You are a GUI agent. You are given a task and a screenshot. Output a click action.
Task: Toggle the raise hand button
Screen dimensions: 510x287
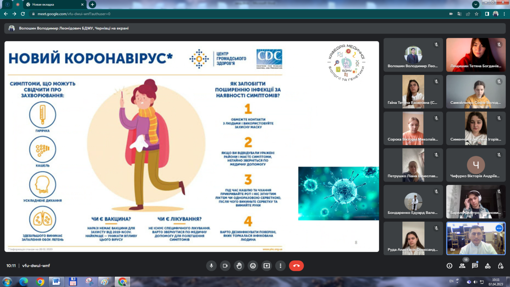click(x=239, y=266)
